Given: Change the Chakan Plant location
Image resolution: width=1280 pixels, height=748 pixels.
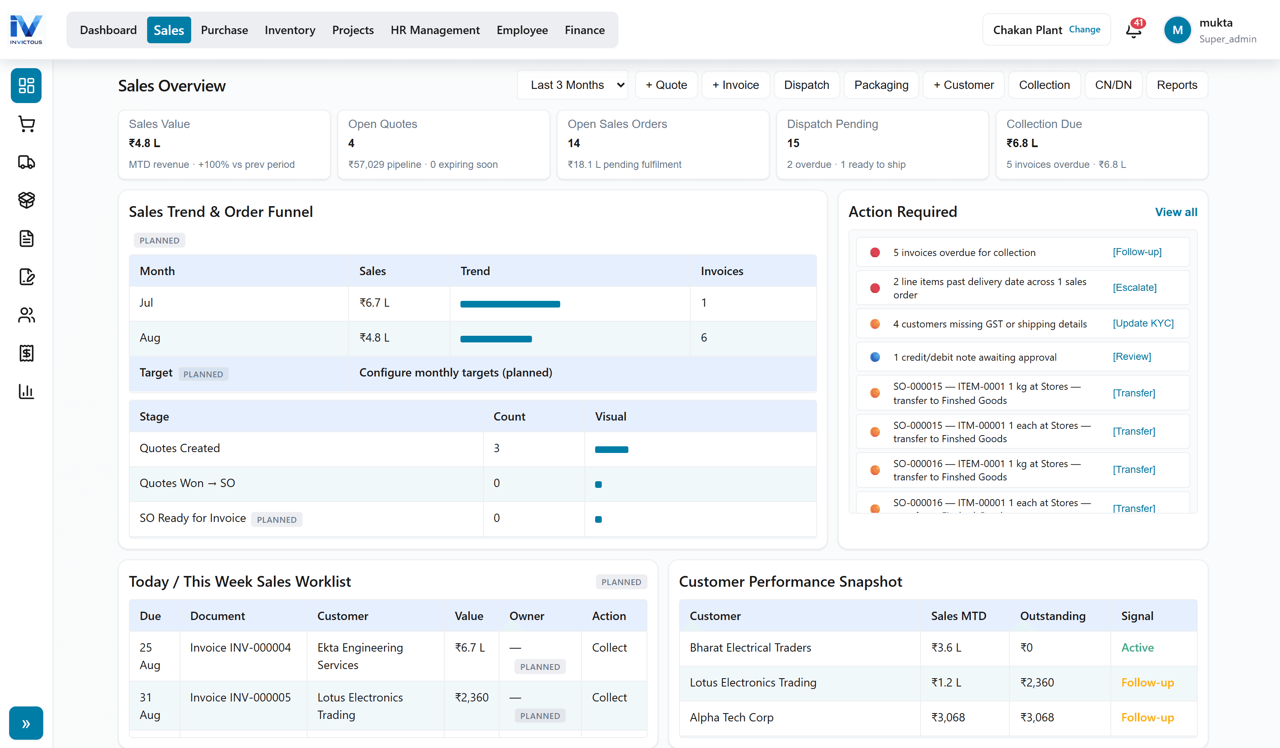Looking at the screenshot, I should (1084, 30).
